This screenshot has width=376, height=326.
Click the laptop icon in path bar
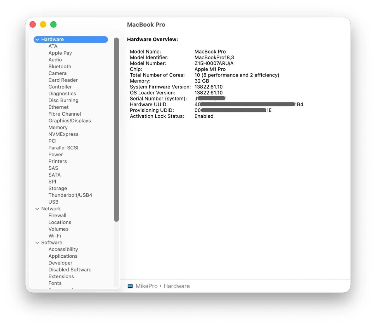point(130,286)
